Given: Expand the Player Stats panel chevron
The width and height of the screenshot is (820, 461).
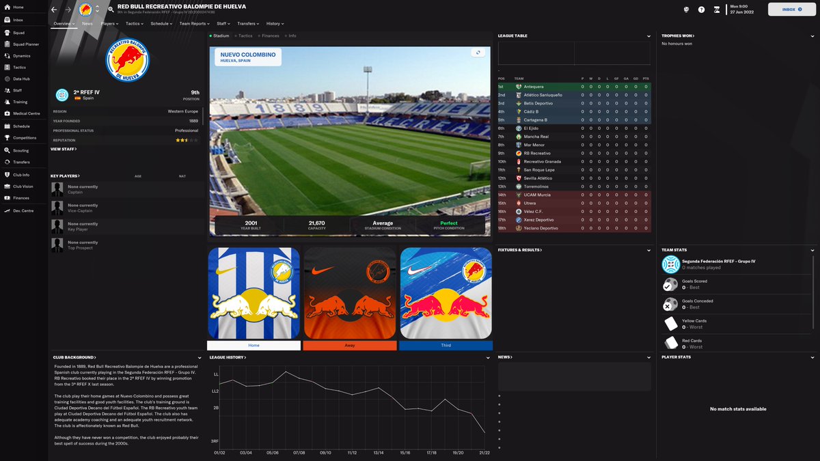Looking at the screenshot, I should [x=812, y=357].
